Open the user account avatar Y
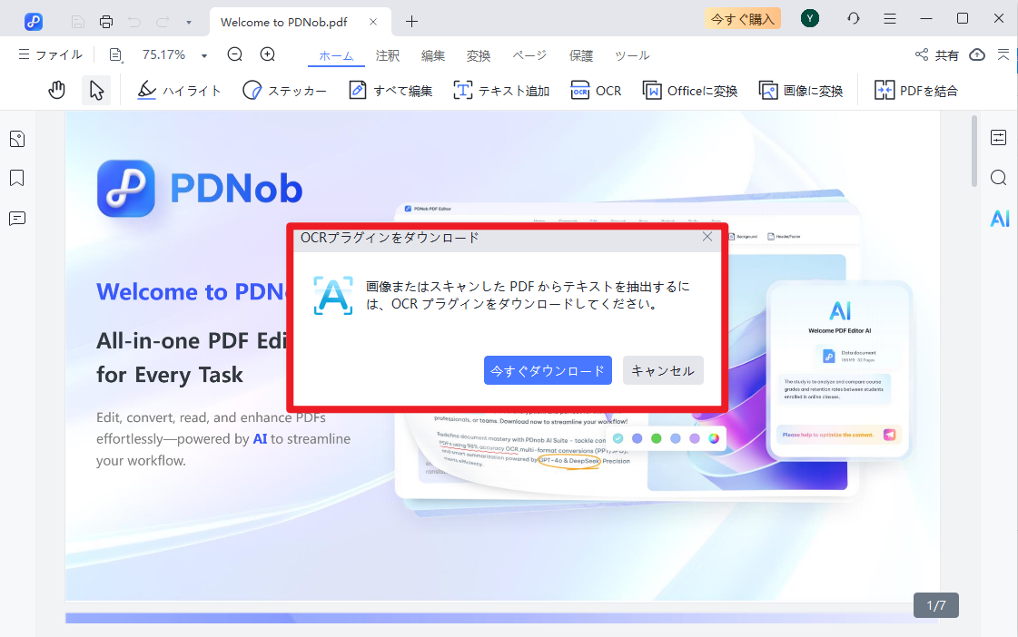 pyautogui.click(x=810, y=19)
